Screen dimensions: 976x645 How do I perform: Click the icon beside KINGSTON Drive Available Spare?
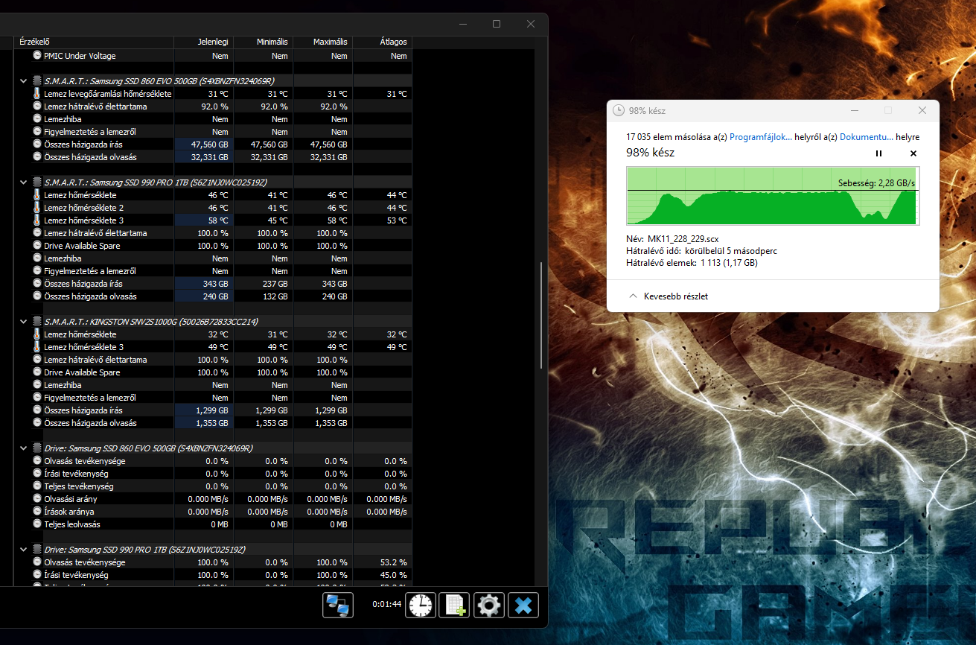[38, 372]
